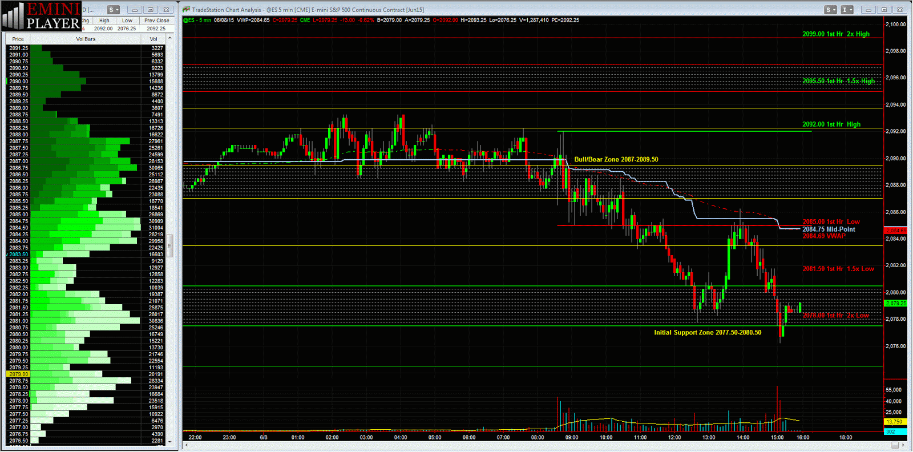The width and height of the screenshot is (913, 452).
Task: Open the I dropdown in the Chart Analysis window
Action: (847, 10)
